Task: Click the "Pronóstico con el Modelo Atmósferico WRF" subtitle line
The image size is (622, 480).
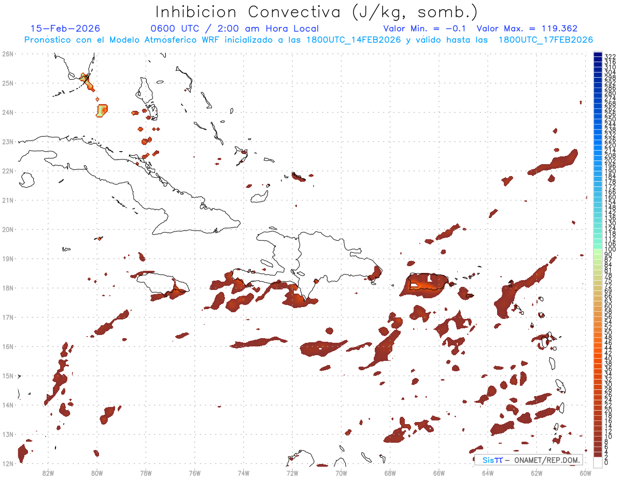Action: (308, 40)
